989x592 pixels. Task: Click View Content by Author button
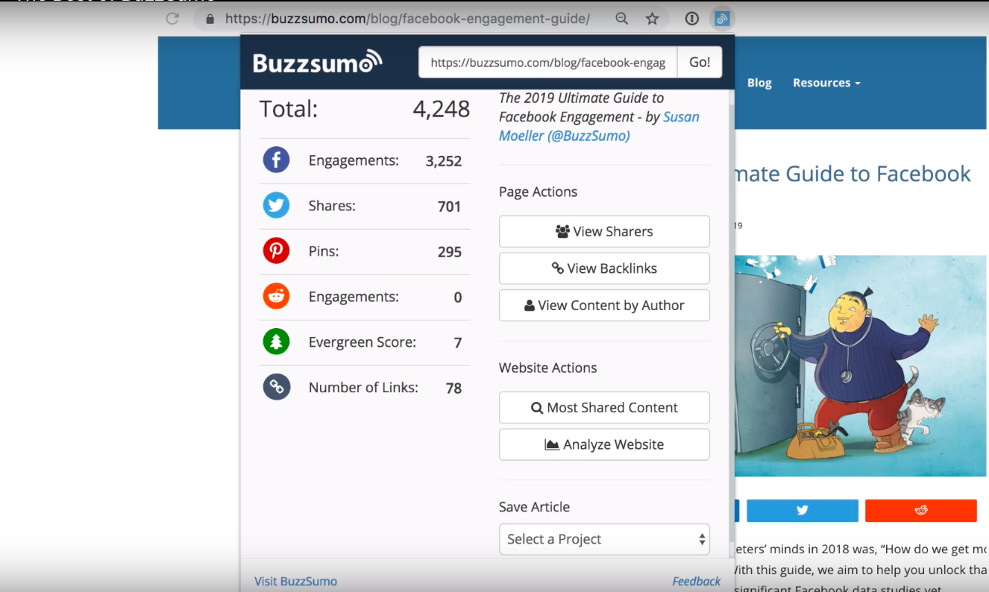(x=604, y=305)
